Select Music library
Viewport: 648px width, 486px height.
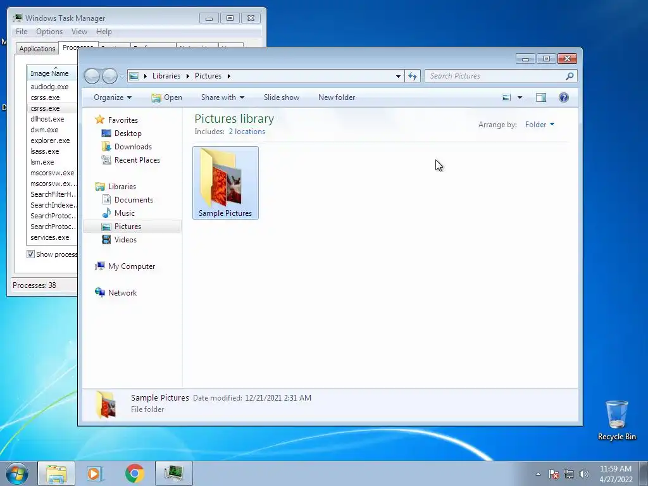(x=124, y=213)
